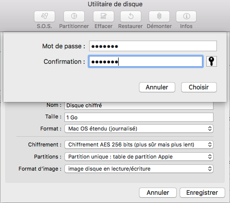This screenshot has width=230, height=203.
Task: Open the Restaurer restore icon
Action: [x=131, y=16]
